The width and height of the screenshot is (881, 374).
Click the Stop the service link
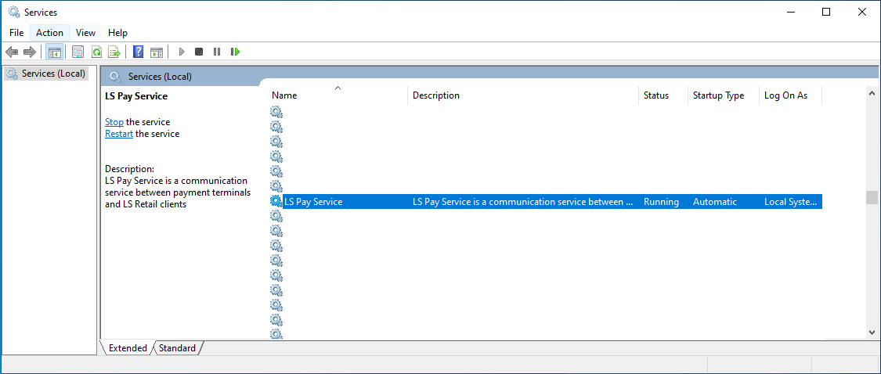pyautogui.click(x=114, y=122)
